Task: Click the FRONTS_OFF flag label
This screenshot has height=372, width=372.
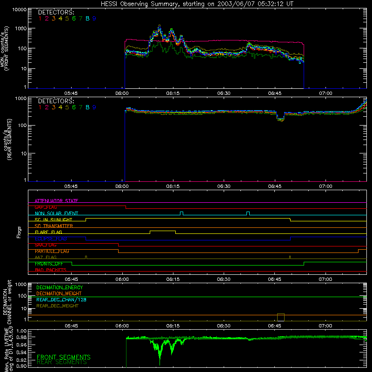Action: pyautogui.click(x=49, y=264)
